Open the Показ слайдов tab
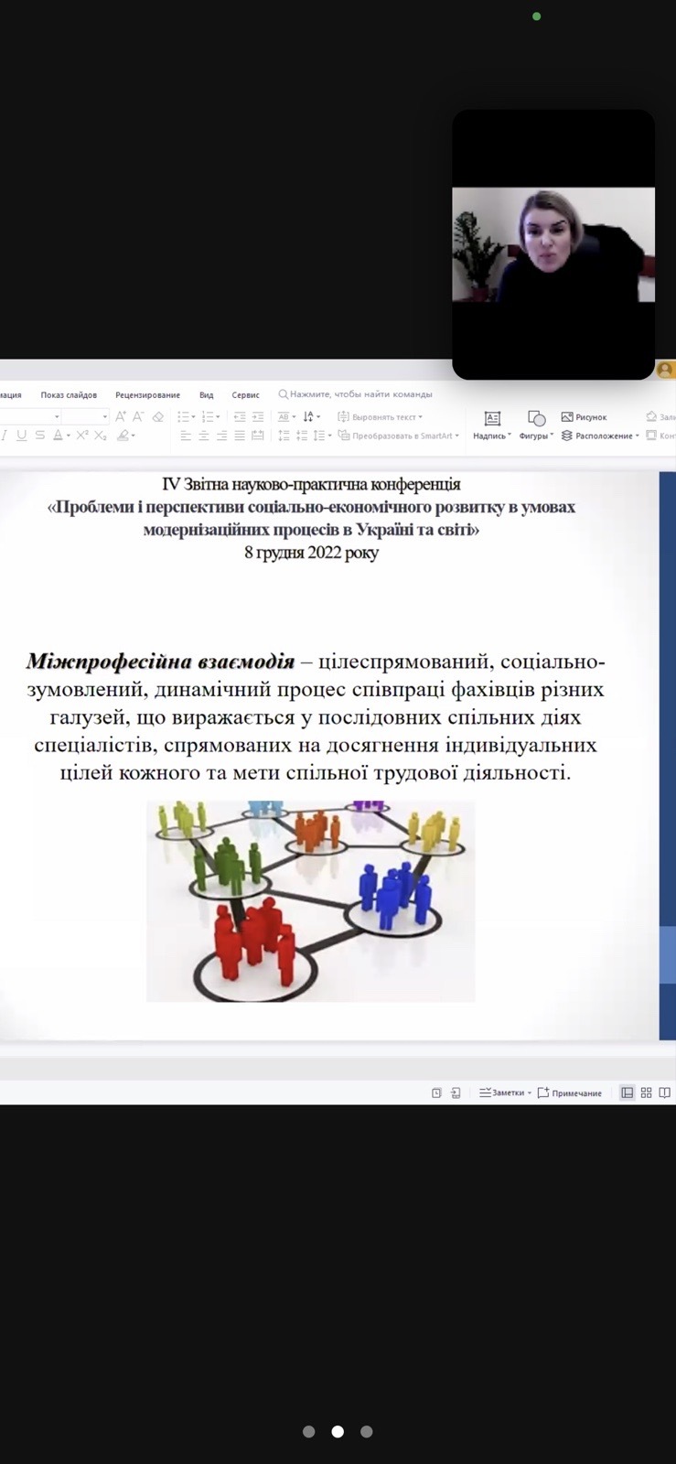Image resolution: width=676 pixels, height=1464 pixels. click(x=69, y=395)
